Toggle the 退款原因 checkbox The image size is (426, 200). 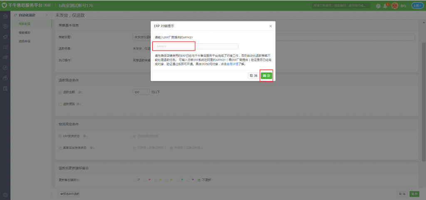point(60,104)
